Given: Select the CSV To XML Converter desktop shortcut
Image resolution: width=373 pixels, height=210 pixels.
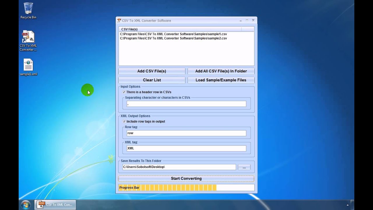Looking at the screenshot, I should pos(28,41).
